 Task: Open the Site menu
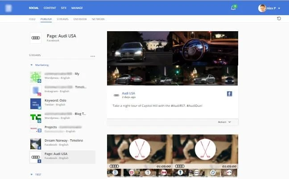click(x=64, y=8)
